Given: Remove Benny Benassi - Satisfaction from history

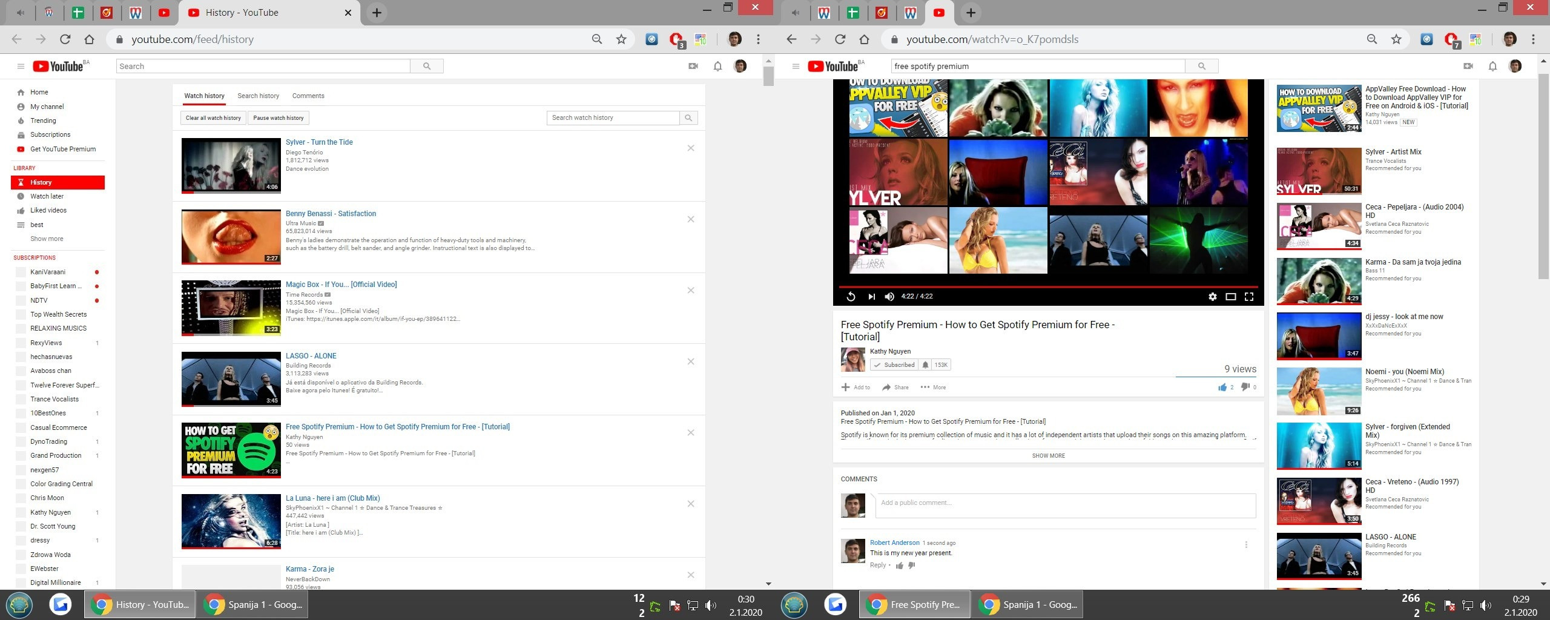Looking at the screenshot, I should click(x=691, y=219).
